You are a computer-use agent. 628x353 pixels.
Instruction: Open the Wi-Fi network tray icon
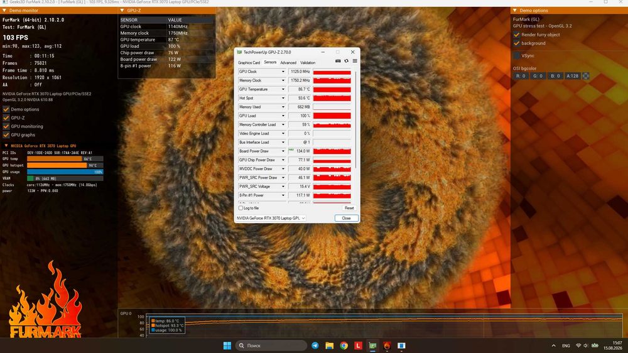coord(578,345)
